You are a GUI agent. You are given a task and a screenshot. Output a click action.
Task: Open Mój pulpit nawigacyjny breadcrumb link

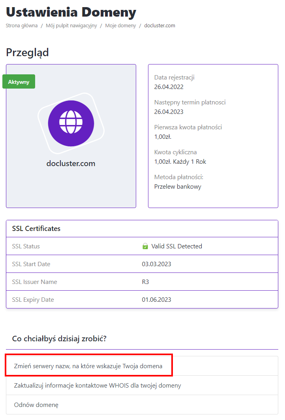(x=71, y=26)
